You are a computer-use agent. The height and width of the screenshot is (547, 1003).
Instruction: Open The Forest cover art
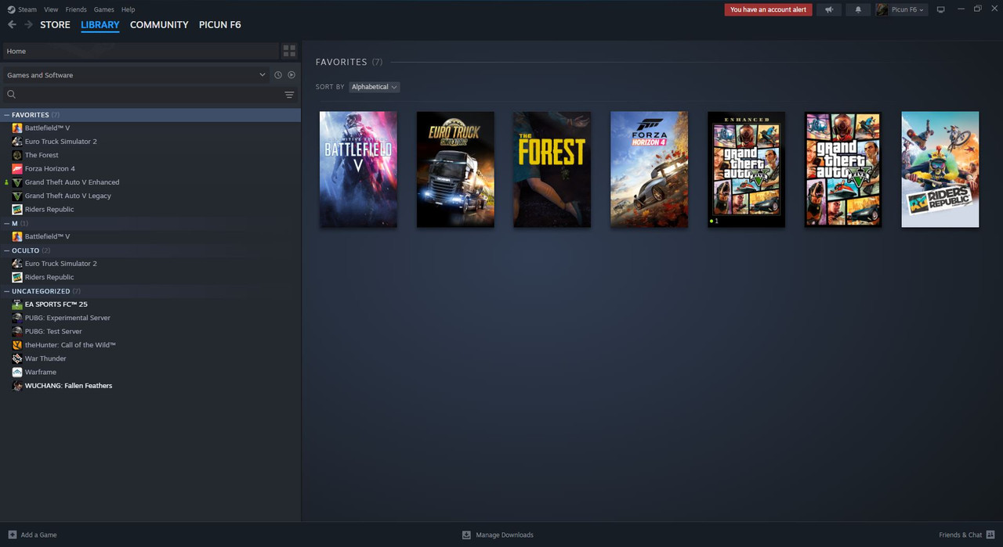click(x=552, y=169)
